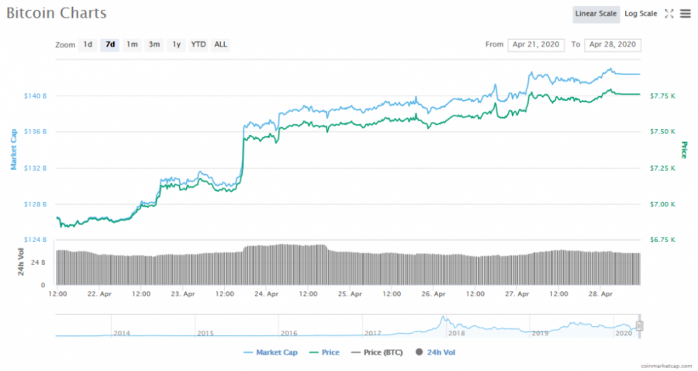Set zoom to 7d
This screenshot has width=698, height=371.
(x=110, y=44)
